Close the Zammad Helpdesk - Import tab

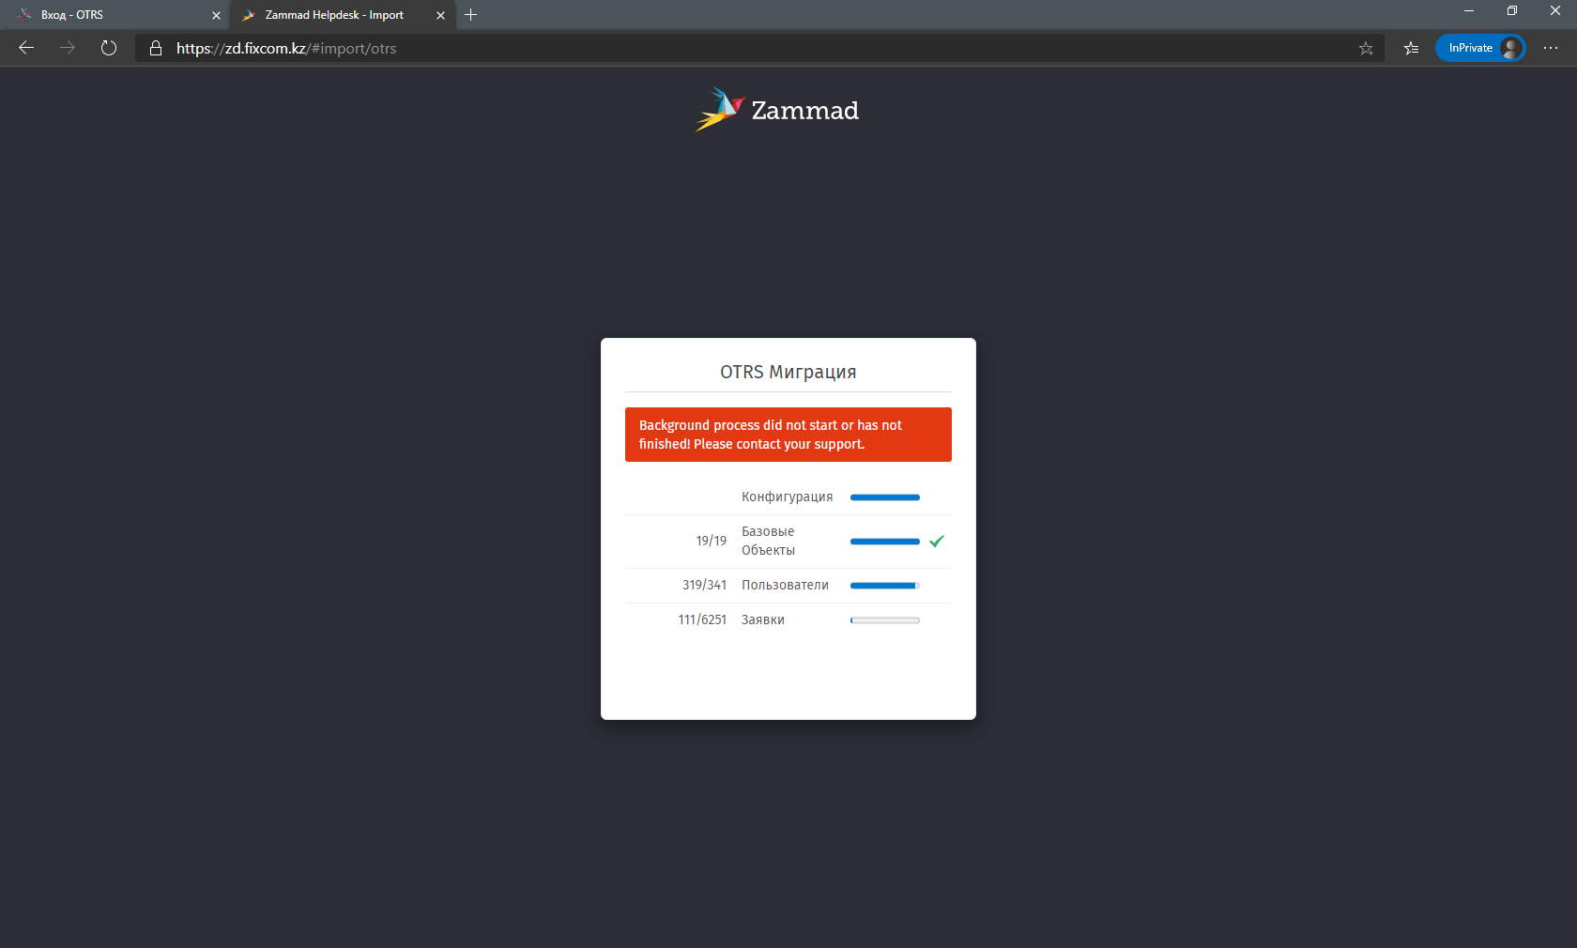(440, 15)
